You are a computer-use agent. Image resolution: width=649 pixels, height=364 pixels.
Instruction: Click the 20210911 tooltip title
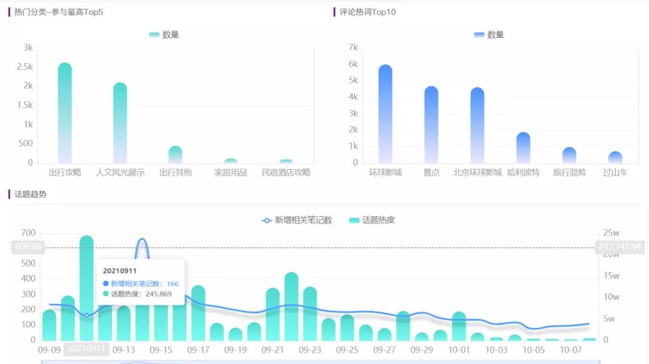click(120, 271)
